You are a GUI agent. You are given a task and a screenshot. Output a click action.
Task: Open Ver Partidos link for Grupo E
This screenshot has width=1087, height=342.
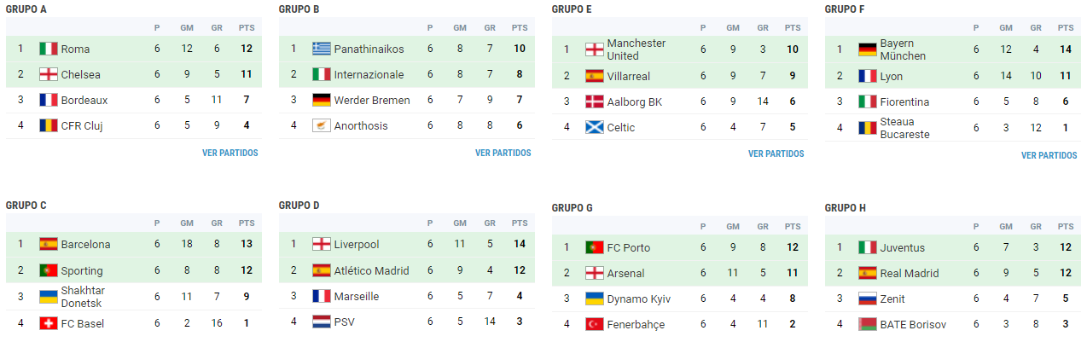pyautogui.click(x=776, y=154)
